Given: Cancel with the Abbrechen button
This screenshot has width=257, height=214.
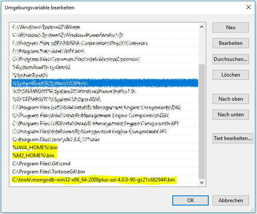Looking at the screenshot, I should coord(230,200).
